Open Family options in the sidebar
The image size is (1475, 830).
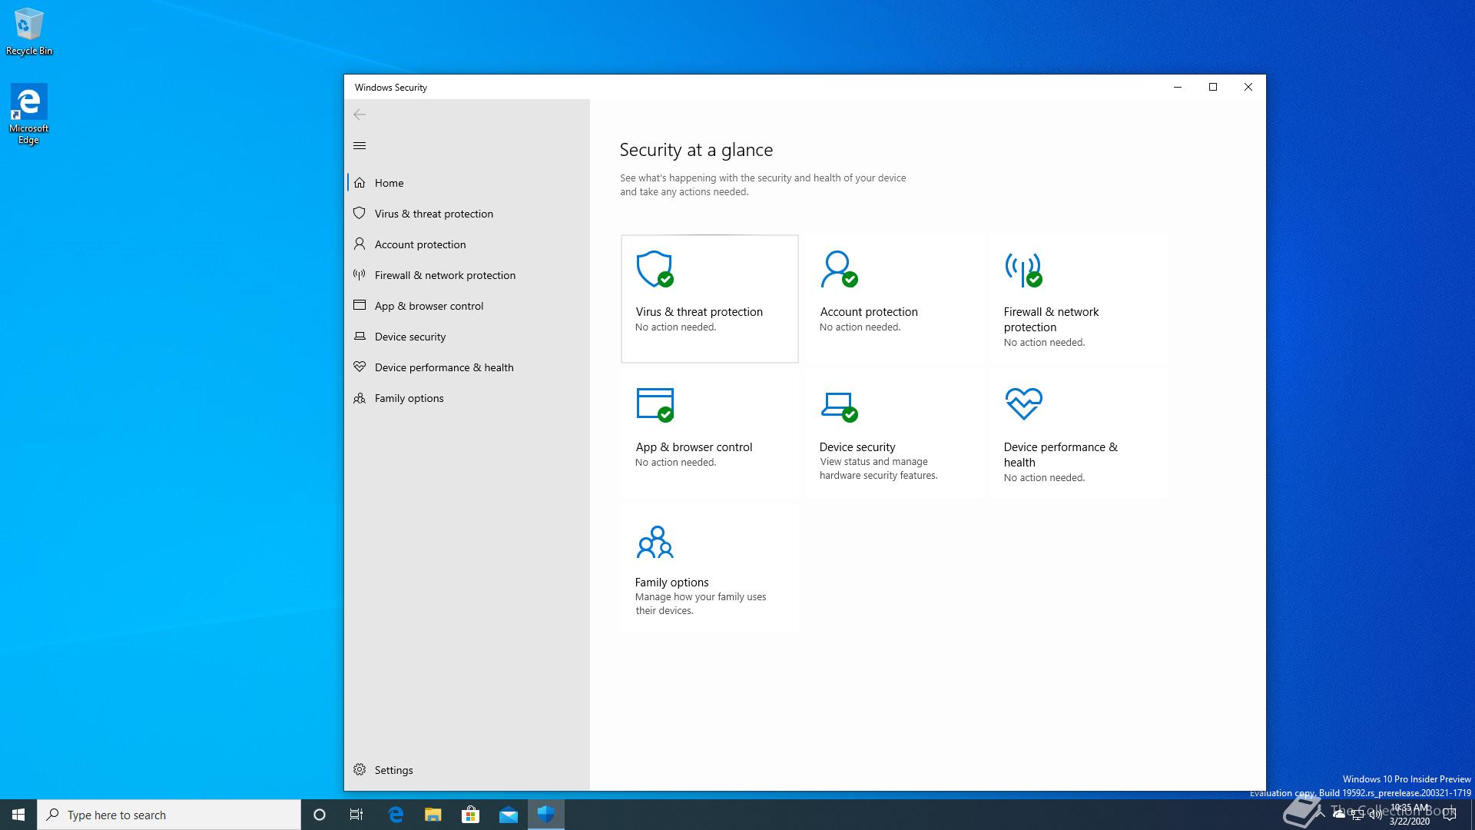pos(467,398)
